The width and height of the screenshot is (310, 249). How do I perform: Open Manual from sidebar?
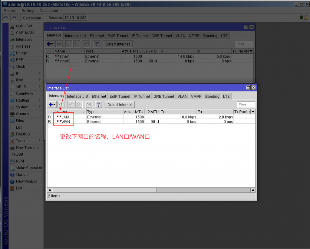22,174
